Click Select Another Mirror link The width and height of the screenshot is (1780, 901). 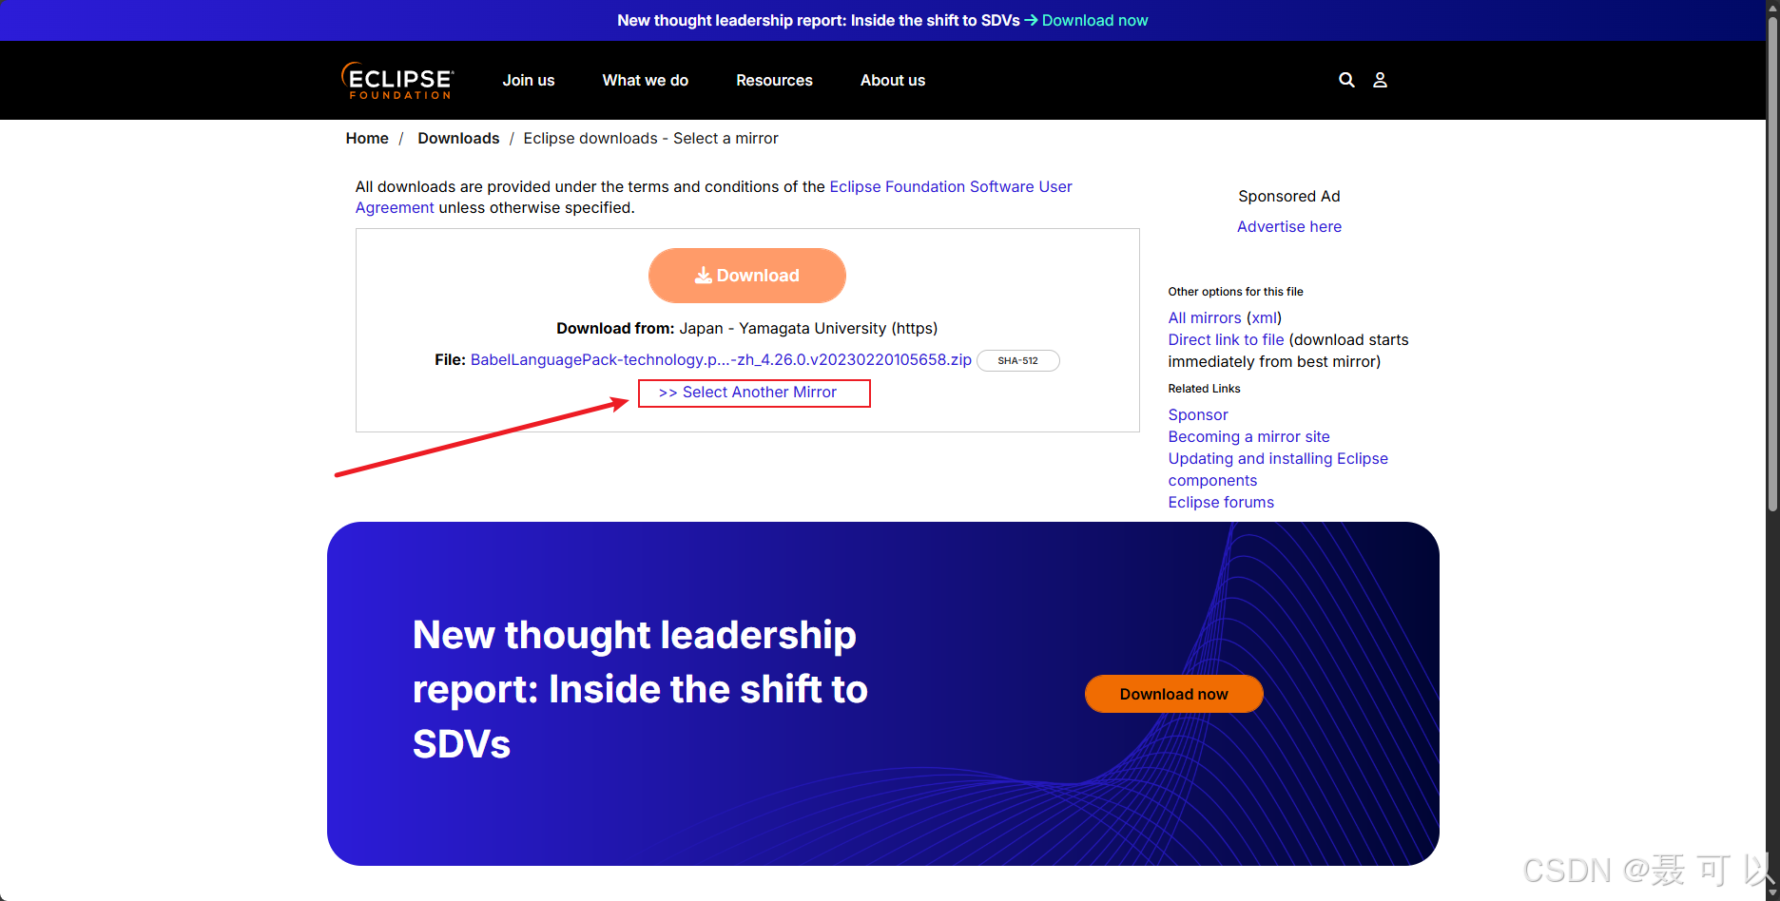pos(748,393)
